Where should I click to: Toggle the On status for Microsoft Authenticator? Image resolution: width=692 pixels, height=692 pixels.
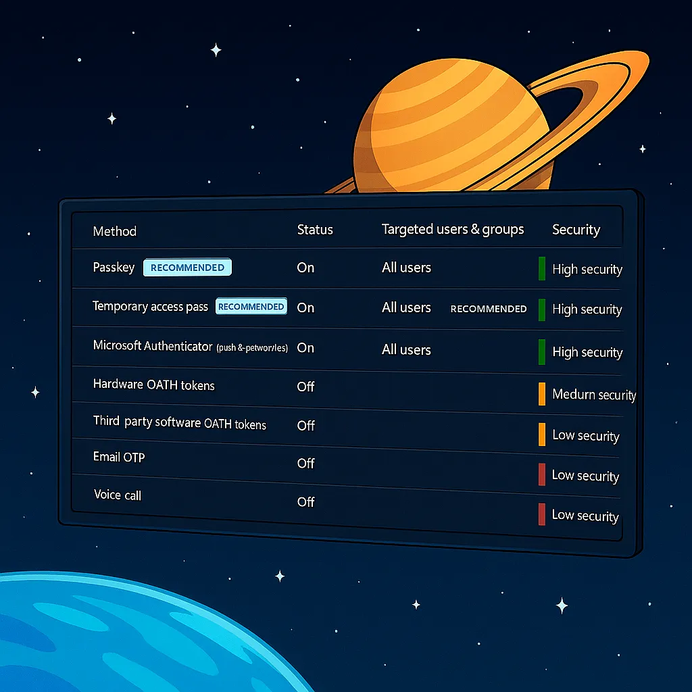tap(305, 347)
